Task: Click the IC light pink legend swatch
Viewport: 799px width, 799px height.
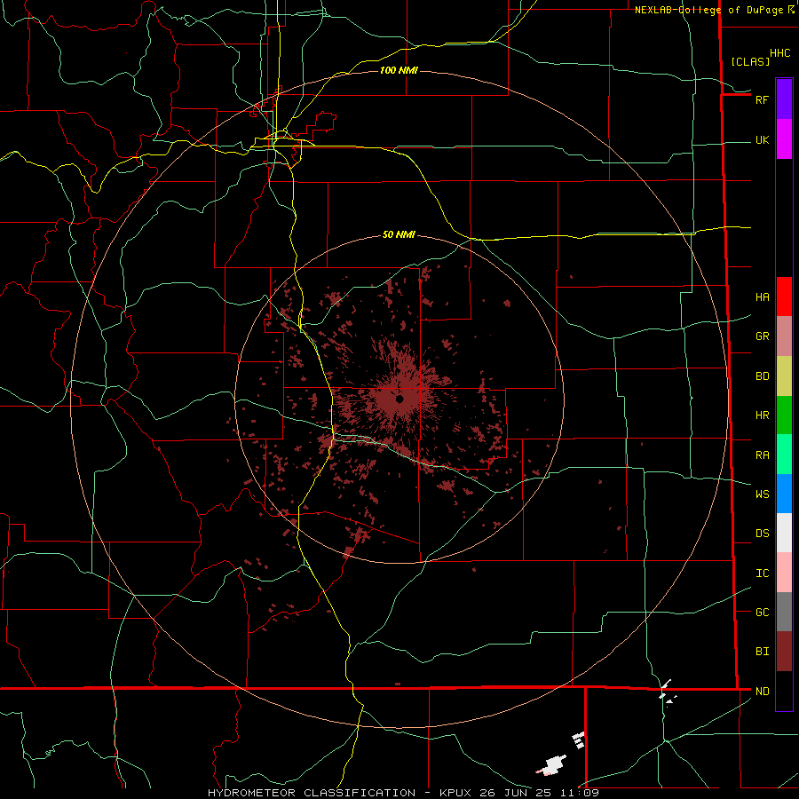Action: pos(784,573)
